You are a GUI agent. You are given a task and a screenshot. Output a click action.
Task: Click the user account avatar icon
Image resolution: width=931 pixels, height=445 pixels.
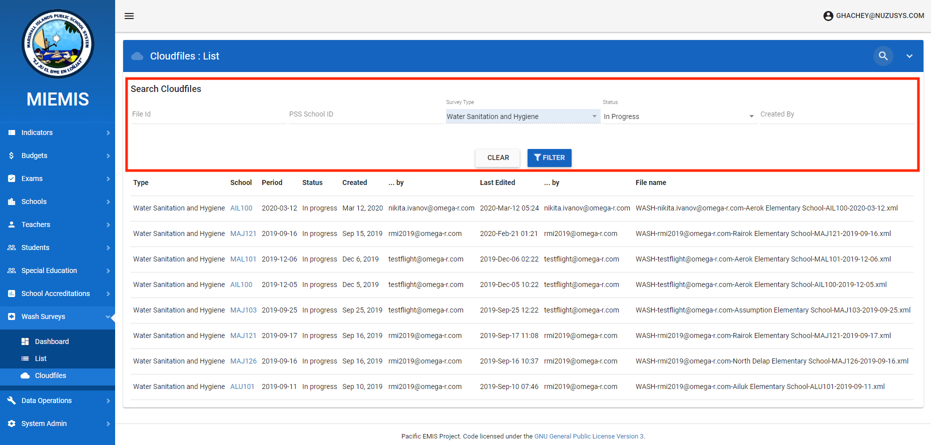[x=828, y=16]
